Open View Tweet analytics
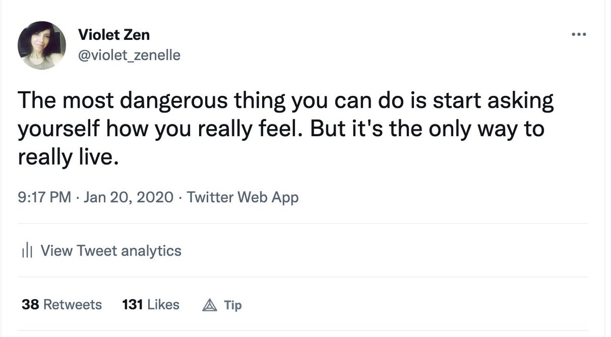Image resolution: width=611 pixels, height=337 pixels. [110, 251]
